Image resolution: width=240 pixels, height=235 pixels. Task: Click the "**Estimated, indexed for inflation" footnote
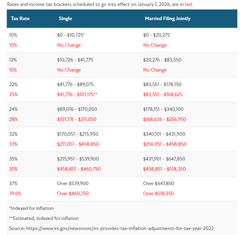tap(44, 218)
